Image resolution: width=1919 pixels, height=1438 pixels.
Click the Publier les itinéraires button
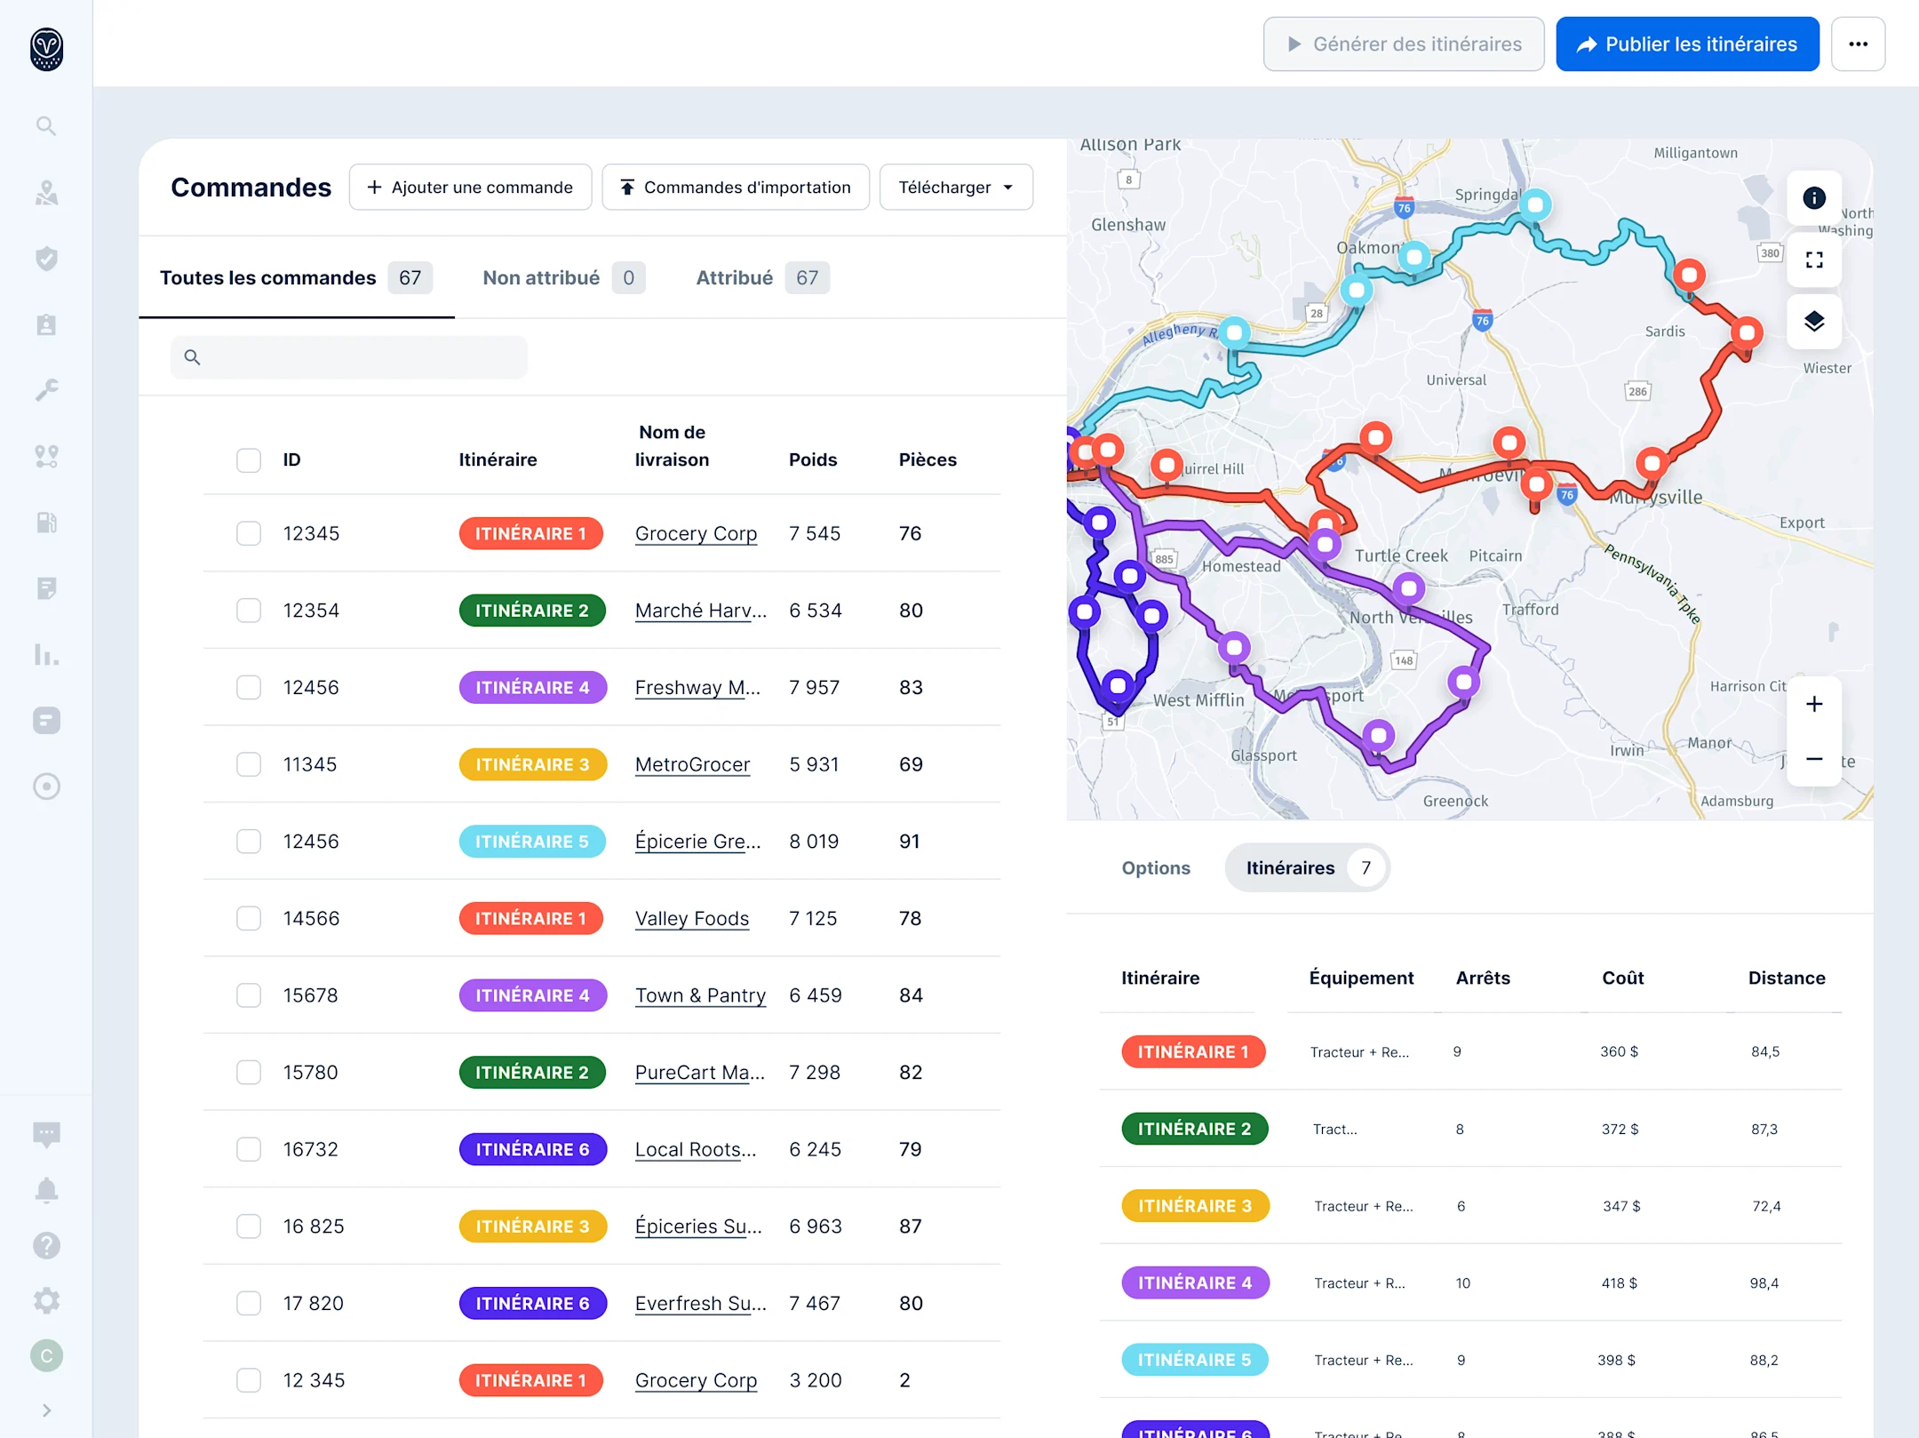pyautogui.click(x=1686, y=44)
